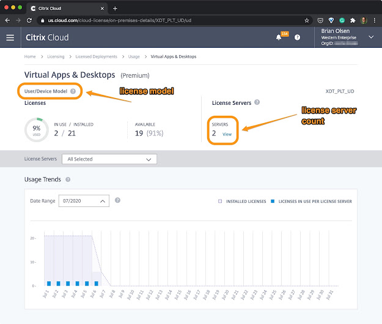382x324 pixels.
Task: Go to Licensing breadcrumb
Action: 56,56
